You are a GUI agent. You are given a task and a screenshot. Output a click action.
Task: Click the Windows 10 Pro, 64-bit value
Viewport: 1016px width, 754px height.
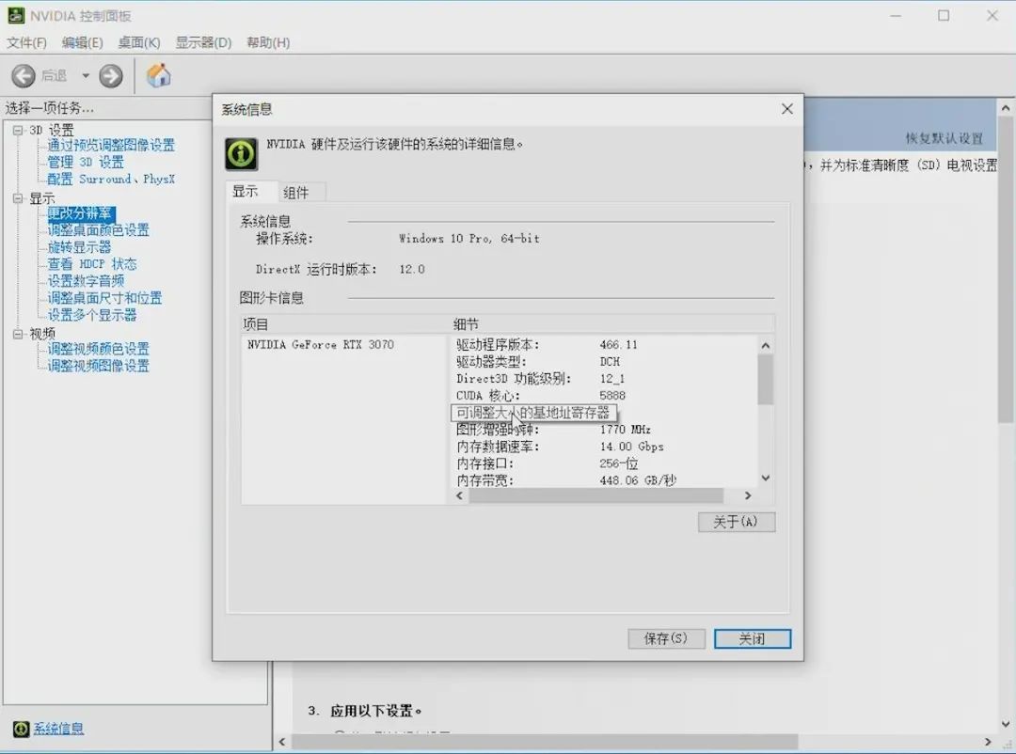click(x=469, y=239)
